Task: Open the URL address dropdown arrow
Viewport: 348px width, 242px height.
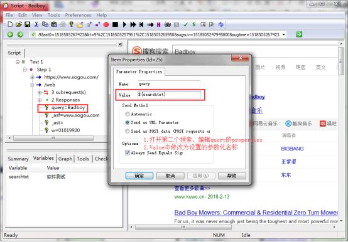Action: 284,34
